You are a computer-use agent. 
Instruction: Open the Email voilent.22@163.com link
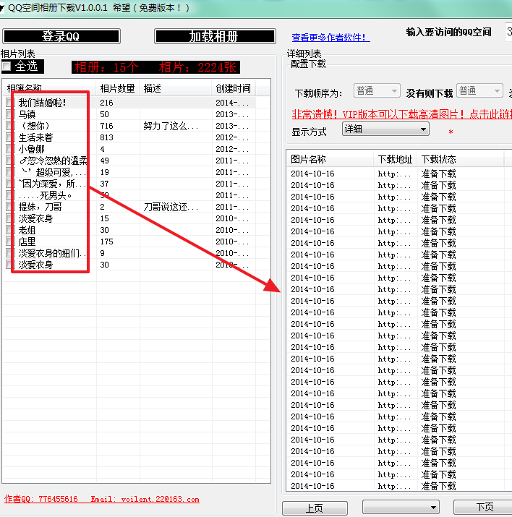point(145,499)
